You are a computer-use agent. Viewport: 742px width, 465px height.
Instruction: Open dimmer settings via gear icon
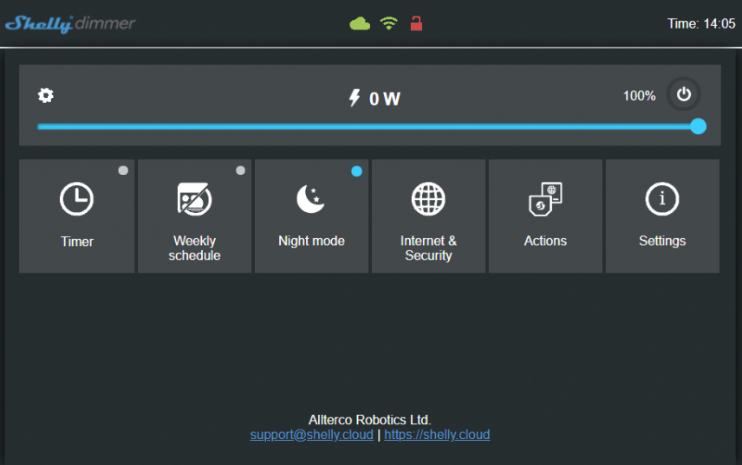(x=46, y=95)
